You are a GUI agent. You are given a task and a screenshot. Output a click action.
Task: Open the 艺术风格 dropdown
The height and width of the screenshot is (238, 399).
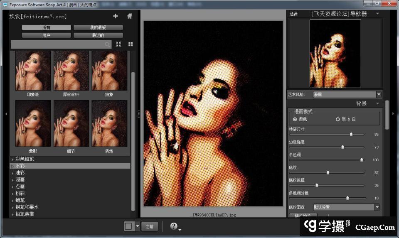[x=347, y=95]
